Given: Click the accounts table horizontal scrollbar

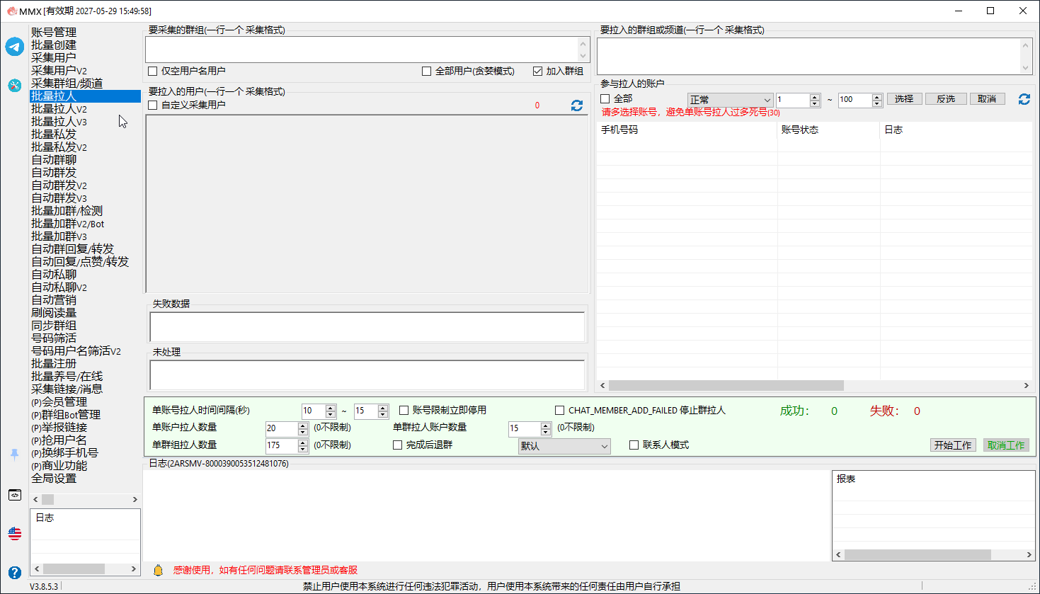Looking at the screenshot, I should pyautogui.click(x=814, y=386).
